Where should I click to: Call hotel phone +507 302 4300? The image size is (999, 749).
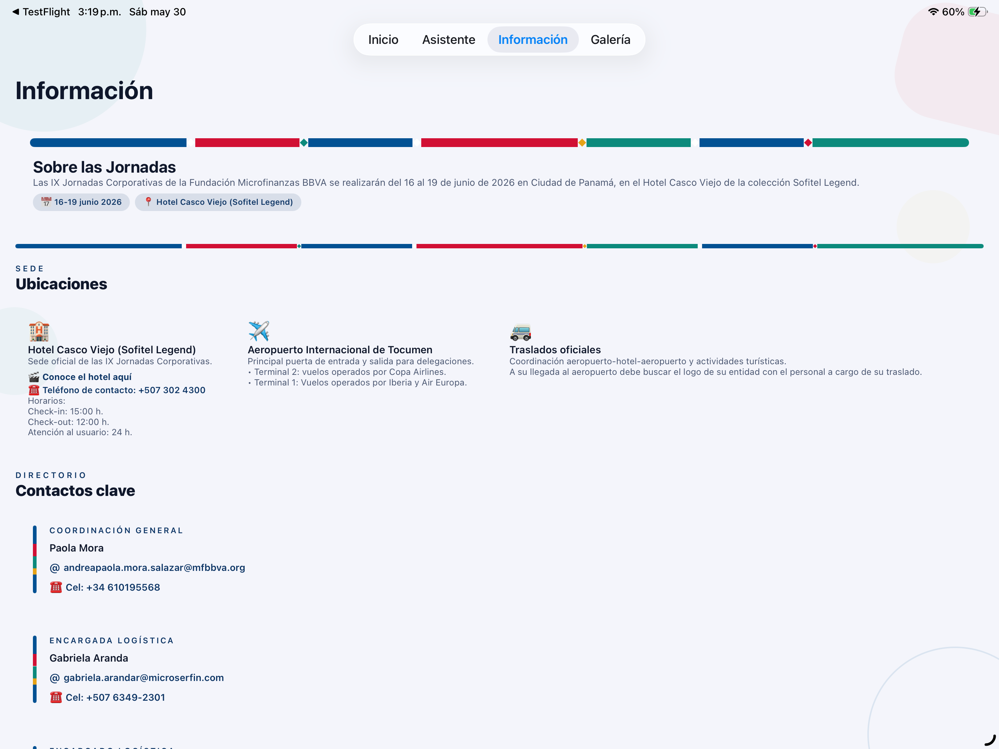click(124, 390)
